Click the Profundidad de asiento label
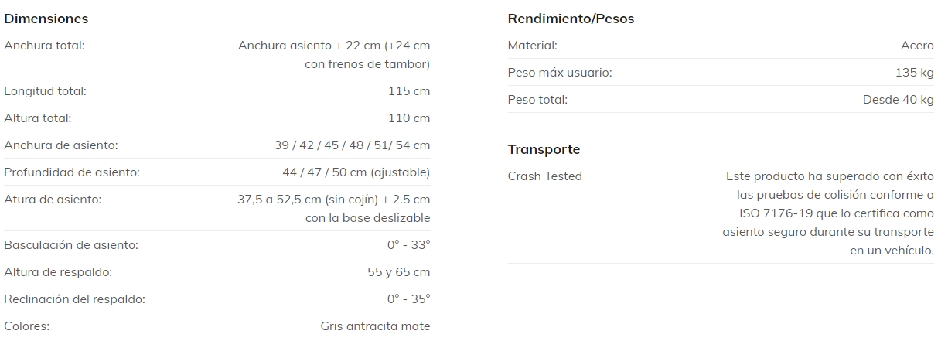This screenshot has height=348, width=948. tap(72, 172)
